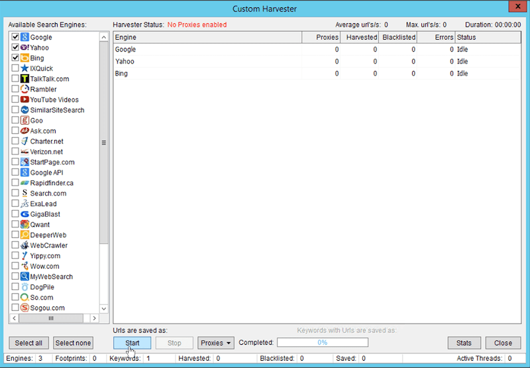Image resolution: width=530 pixels, height=368 pixels.
Task: Click the engine list scroll up arrow
Action: (x=104, y=37)
